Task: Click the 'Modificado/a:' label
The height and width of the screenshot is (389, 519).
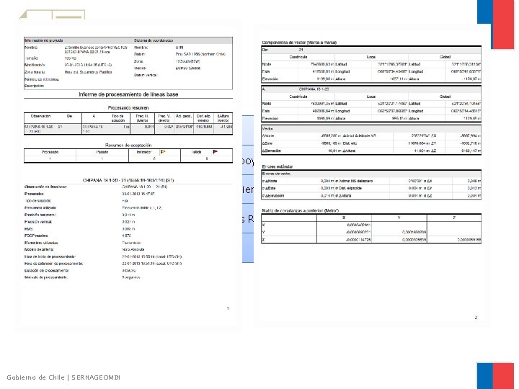Action: 35,65
